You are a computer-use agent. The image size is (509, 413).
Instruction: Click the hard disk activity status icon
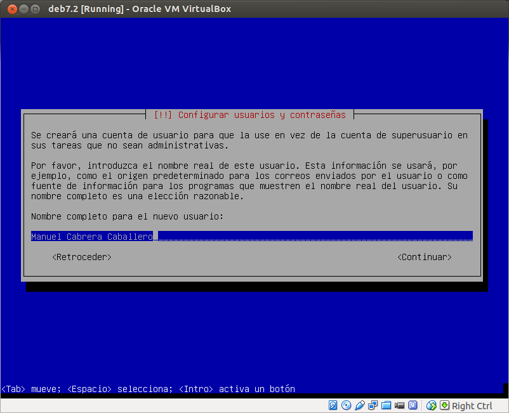333,405
